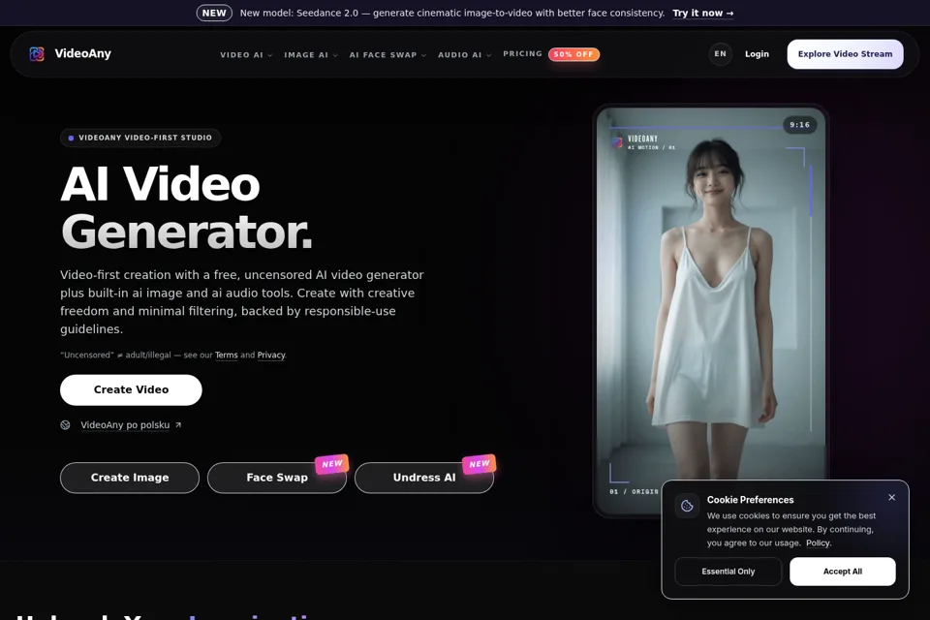The width and height of the screenshot is (930, 620).
Task: Open the VideoAny brand name link
Action: [82, 53]
